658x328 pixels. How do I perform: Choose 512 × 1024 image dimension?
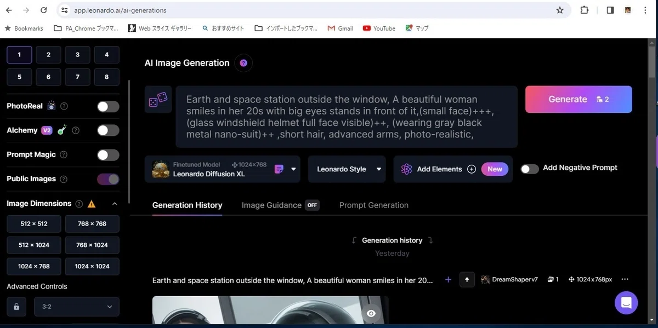pyautogui.click(x=33, y=245)
